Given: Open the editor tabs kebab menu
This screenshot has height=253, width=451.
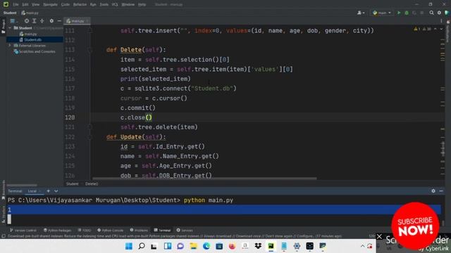Looking at the screenshot, I should coord(441,21).
